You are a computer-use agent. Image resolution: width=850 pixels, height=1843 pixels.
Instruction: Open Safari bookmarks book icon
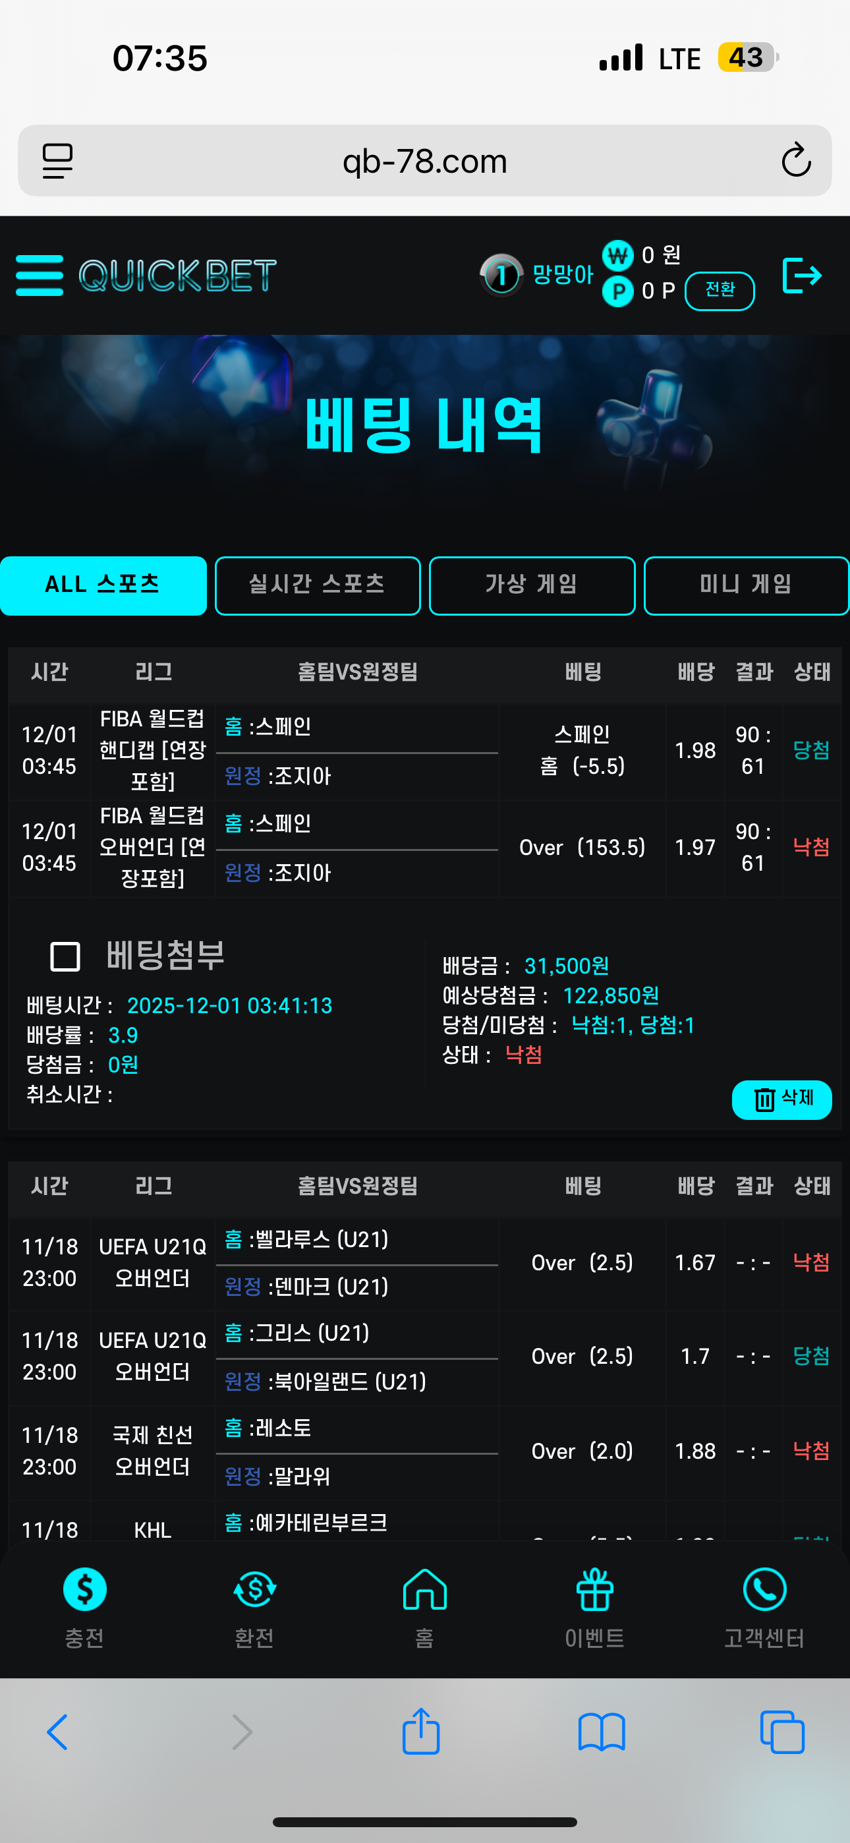point(602,1732)
